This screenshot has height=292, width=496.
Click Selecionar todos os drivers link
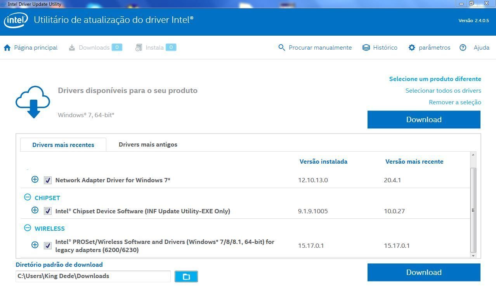point(443,90)
